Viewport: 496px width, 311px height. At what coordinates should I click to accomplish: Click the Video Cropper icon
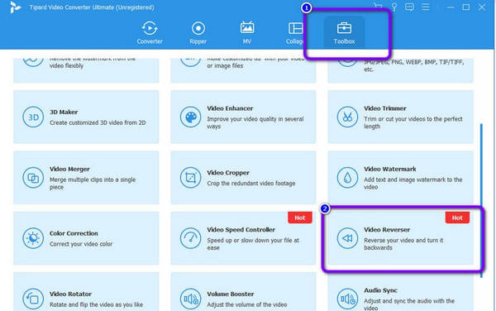(x=190, y=178)
